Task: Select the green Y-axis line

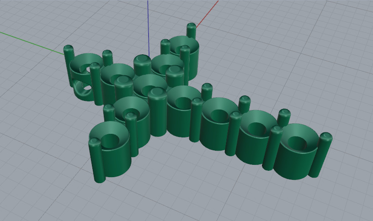Action: tap(32, 43)
